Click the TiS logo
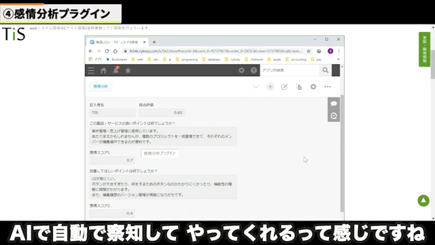 [14, 34]
